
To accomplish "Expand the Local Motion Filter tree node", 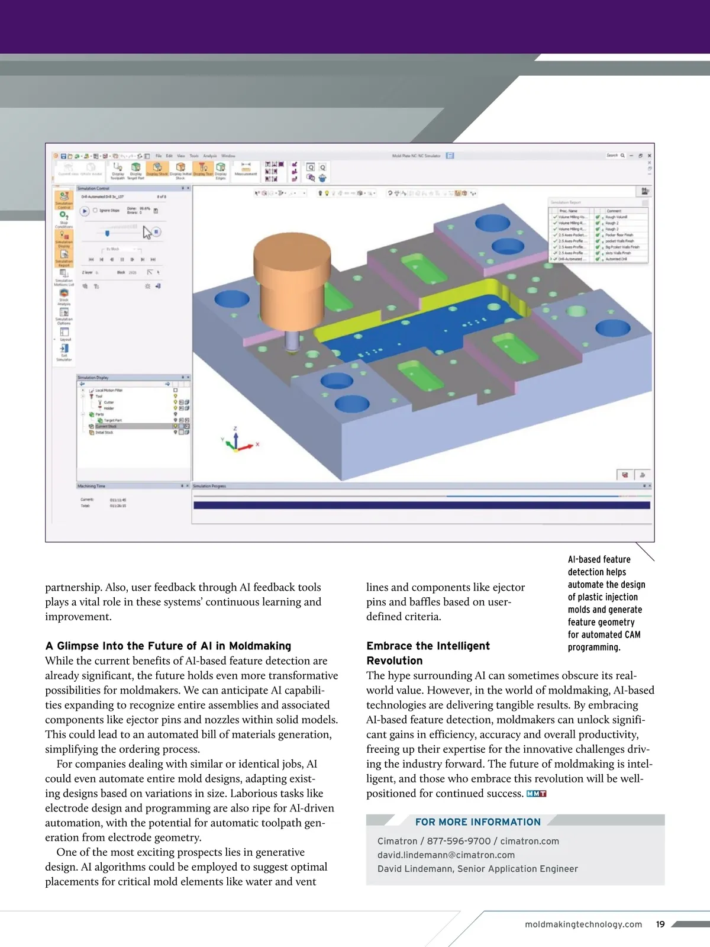I will 83,390.
